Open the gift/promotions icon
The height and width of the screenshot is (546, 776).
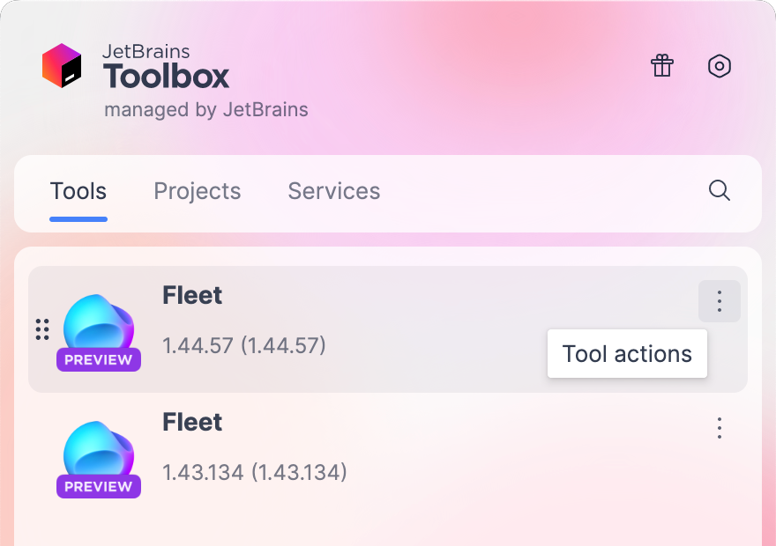(662, 66)
